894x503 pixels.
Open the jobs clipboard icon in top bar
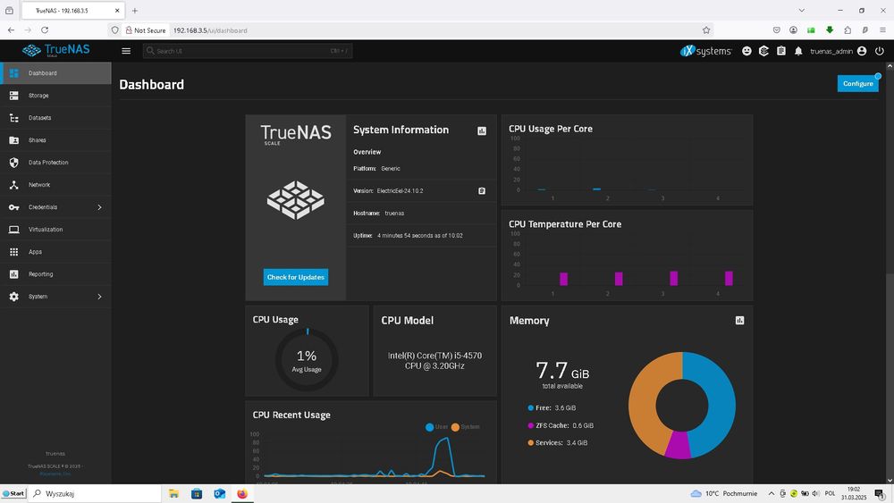(781, 51)
